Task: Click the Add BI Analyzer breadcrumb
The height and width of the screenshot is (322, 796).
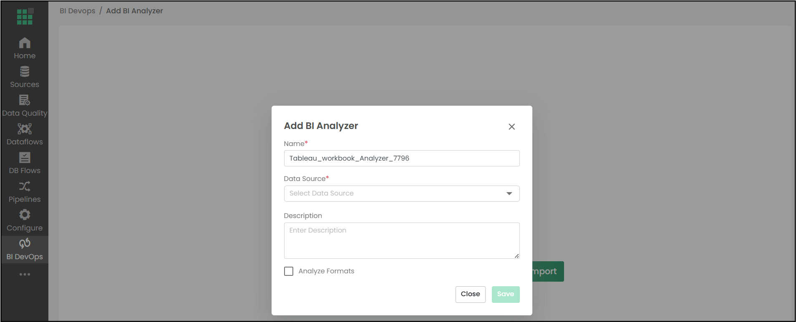Action: (x=134, y=11)
